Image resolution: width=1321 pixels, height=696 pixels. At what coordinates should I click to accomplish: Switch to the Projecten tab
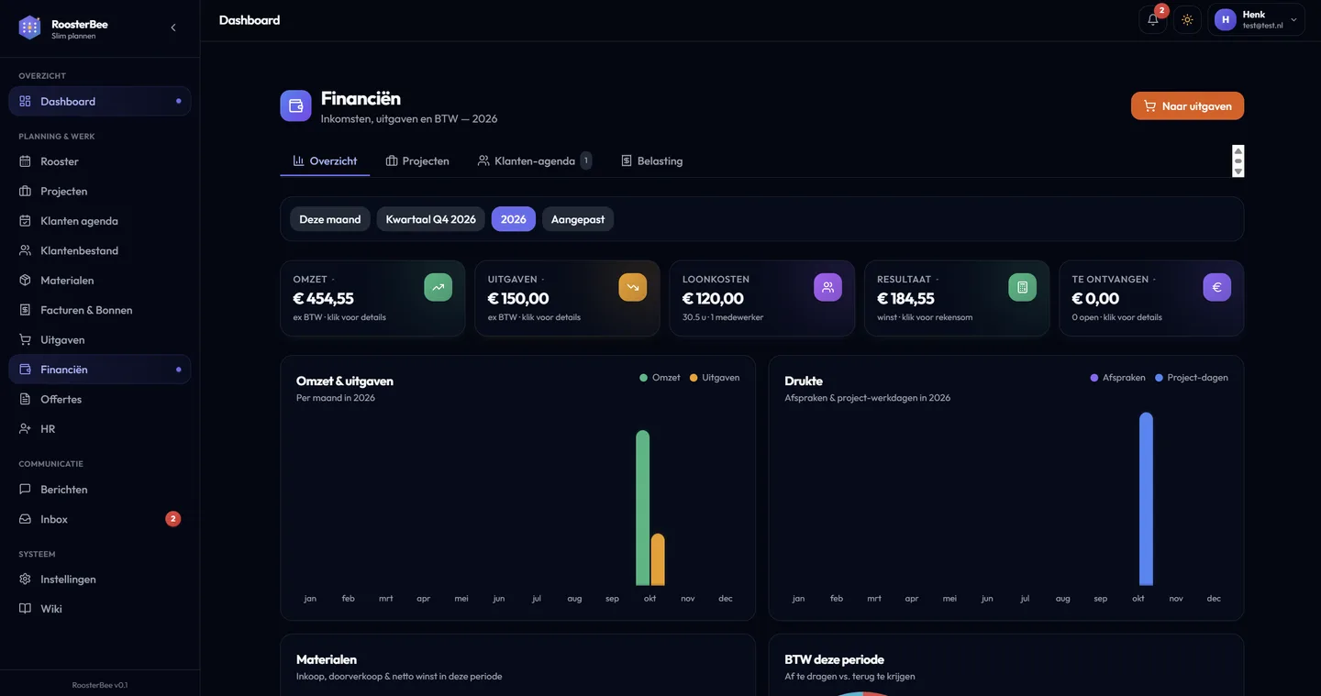(417, 160)
